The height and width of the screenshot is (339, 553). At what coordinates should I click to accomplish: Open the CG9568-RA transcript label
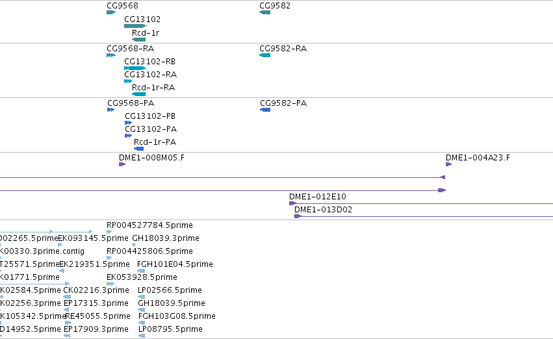(x=130, y=48)
